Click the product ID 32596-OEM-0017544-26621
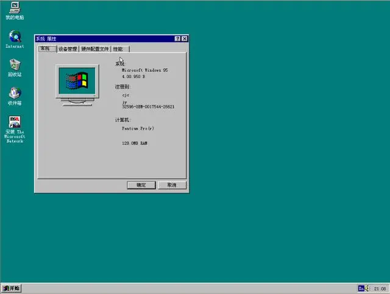 148,107
